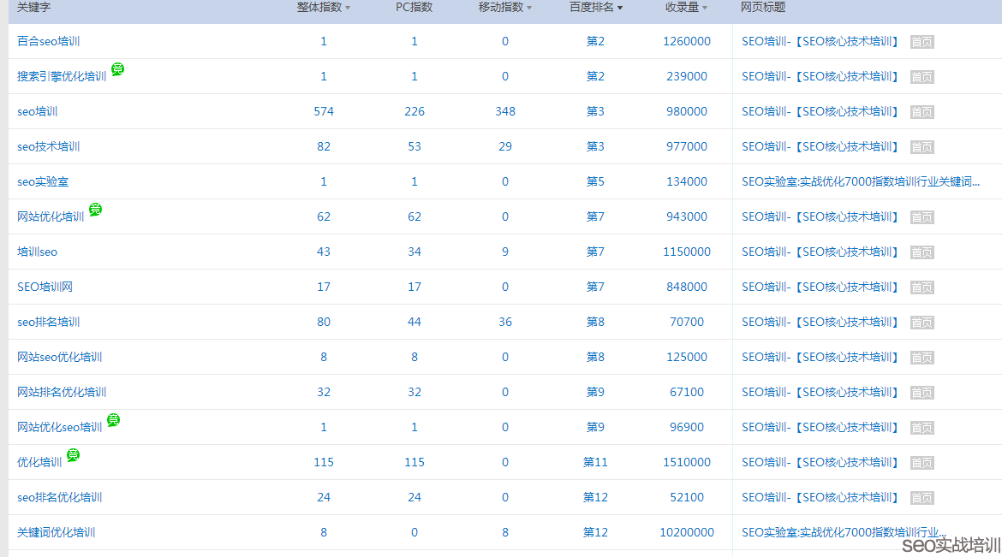Screen dimensions: 1002x557
Task: Open page title link in seo实验室 row
Action: (x=860, y=181)
